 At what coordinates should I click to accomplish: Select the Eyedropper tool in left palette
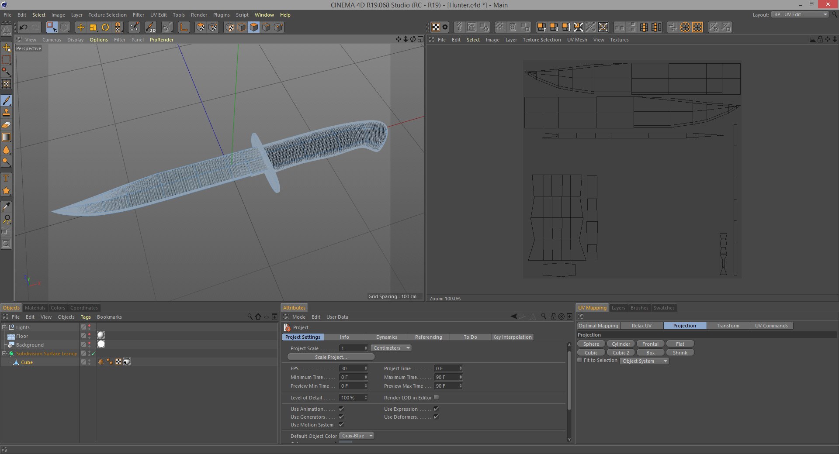[6, 206]
